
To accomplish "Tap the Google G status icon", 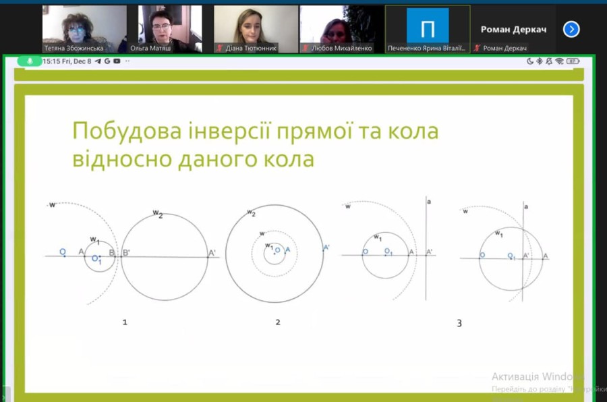I will (x=107, y=61).
